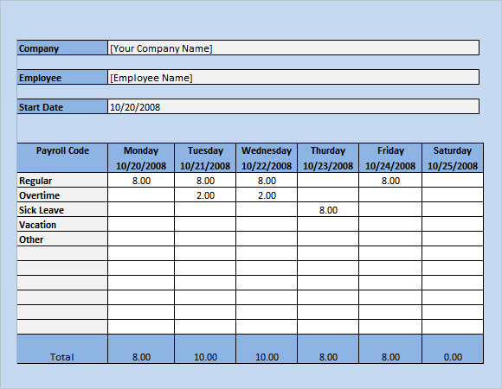Click the Thurday 10/23/2008 column header
The width and height of the screenshot is (502, 389).
(328, 158)
